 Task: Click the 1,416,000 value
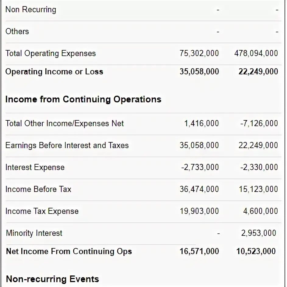(x=201, y=123)
